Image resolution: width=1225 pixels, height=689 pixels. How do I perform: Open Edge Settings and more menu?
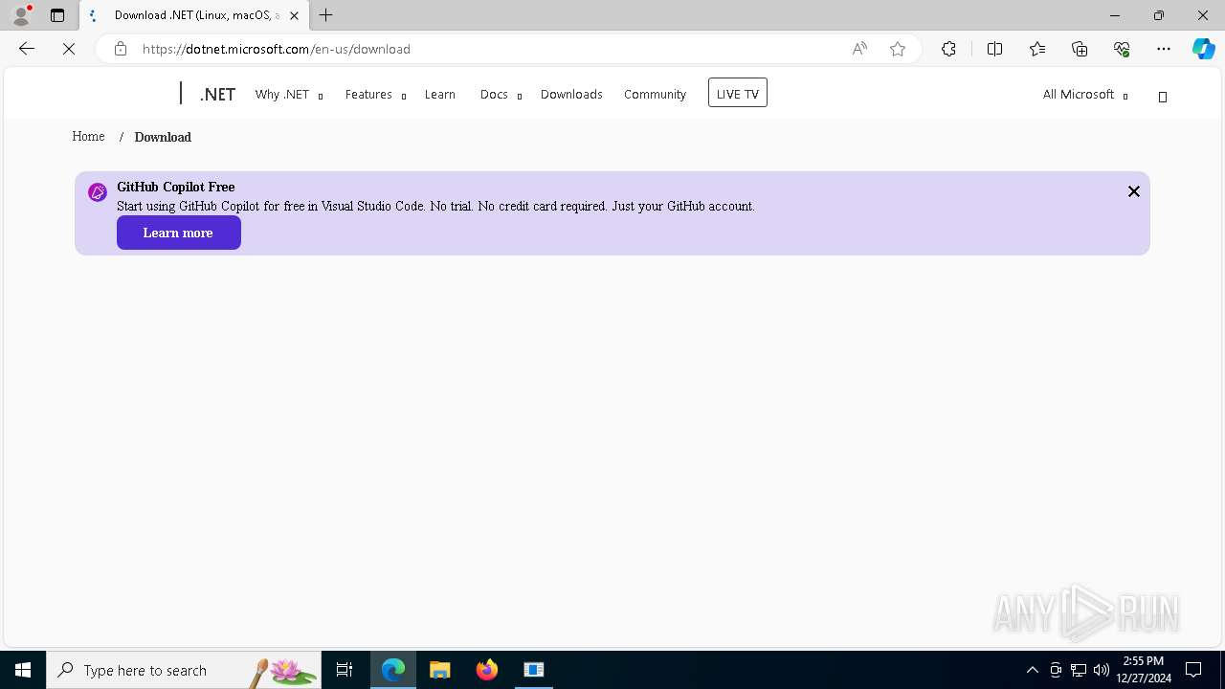[x=1164, y=49]
